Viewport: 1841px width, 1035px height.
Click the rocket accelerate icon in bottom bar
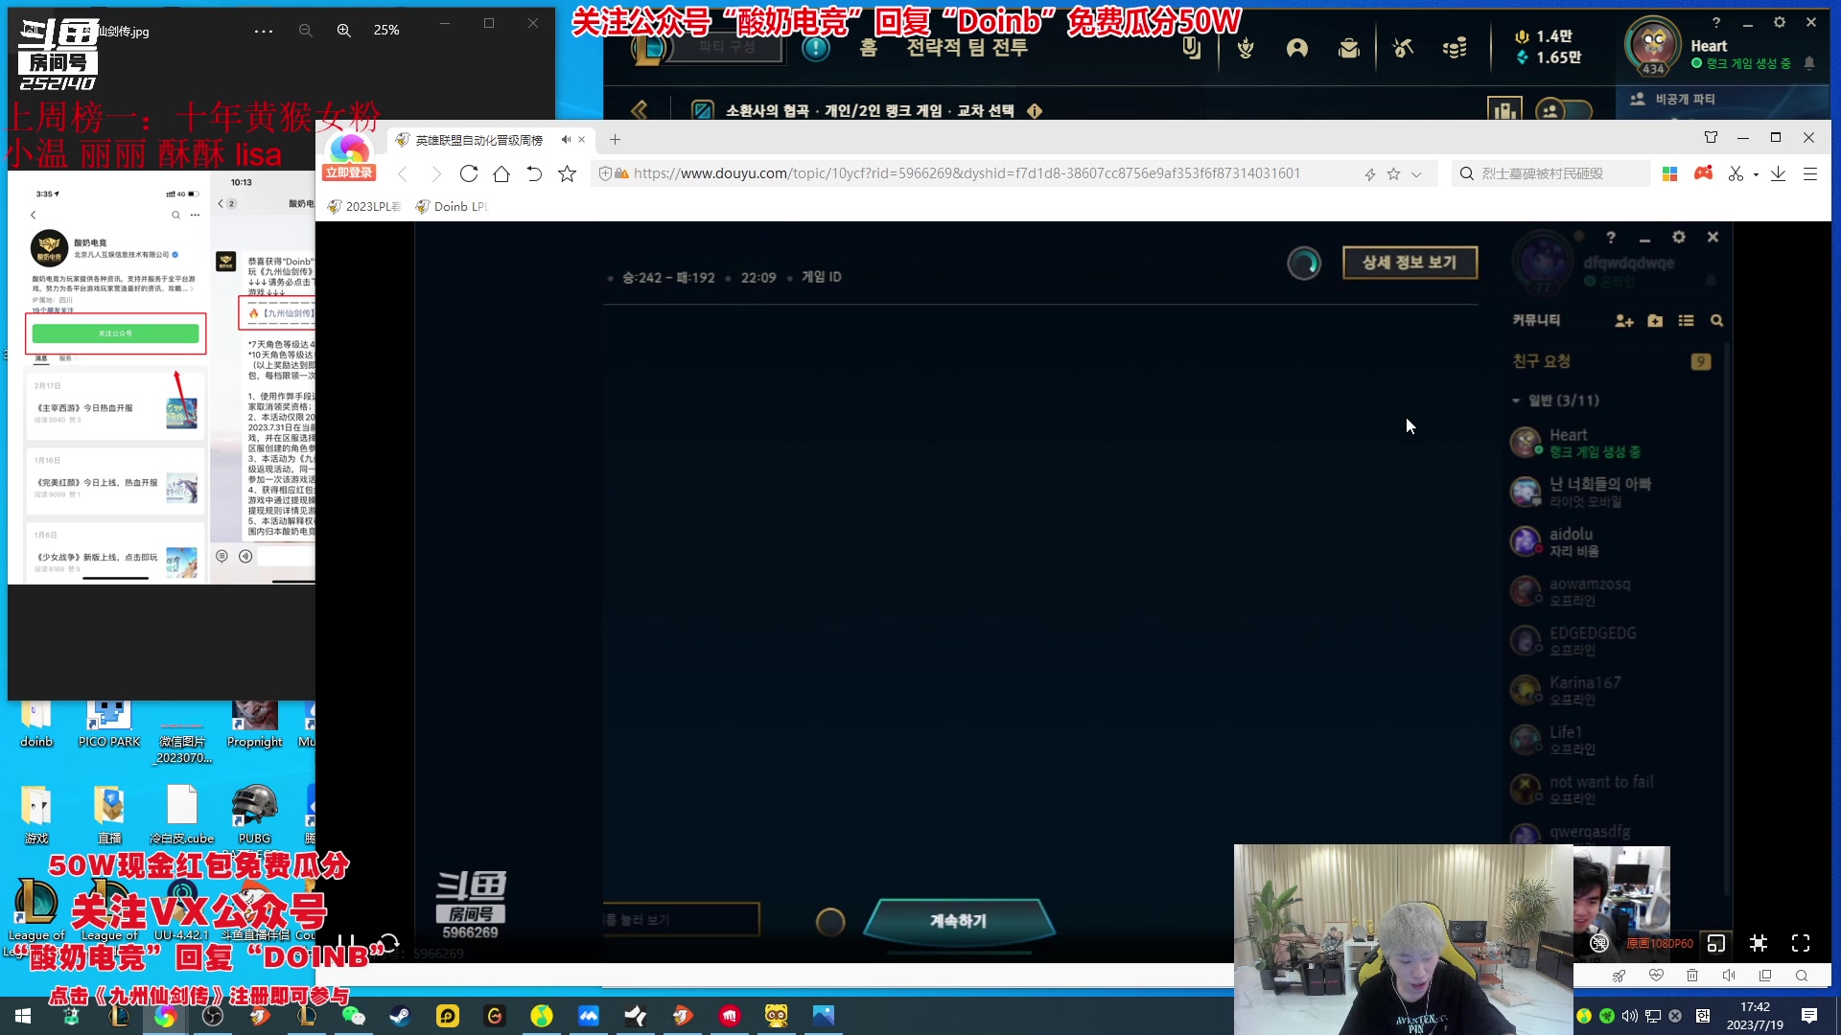pyautogui.click(x=1619, y=976)
